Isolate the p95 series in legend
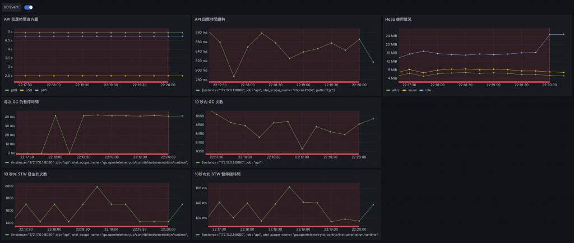 pyautogui.click(x=43, y=90)
